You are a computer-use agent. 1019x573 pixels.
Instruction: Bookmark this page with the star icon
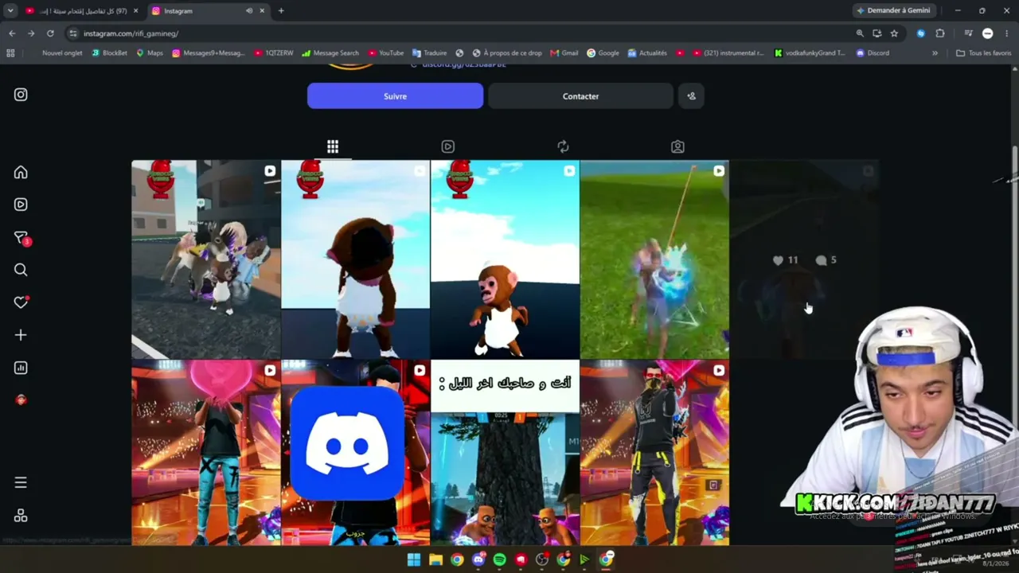(x=894, y=33)
